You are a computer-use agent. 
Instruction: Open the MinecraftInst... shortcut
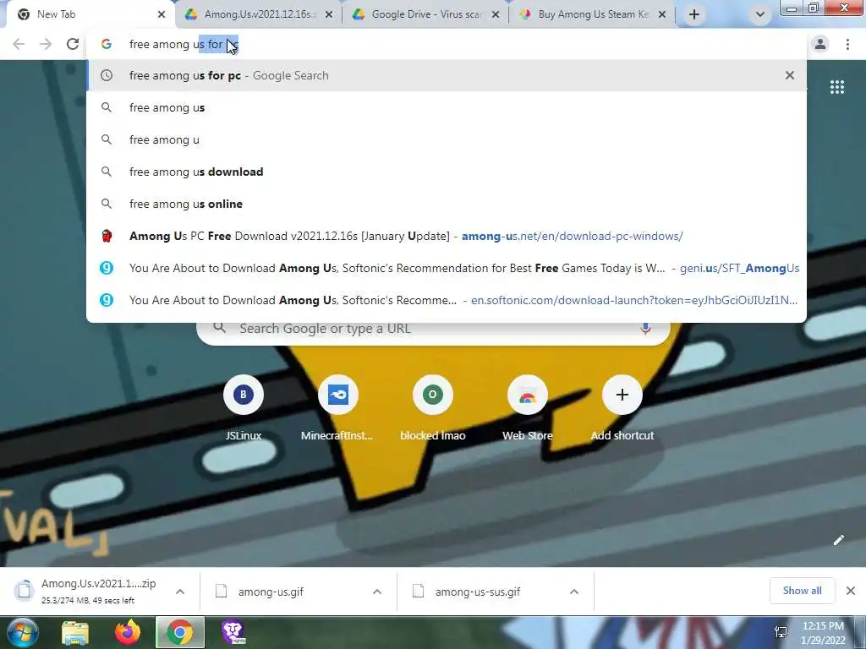[337, 408]
